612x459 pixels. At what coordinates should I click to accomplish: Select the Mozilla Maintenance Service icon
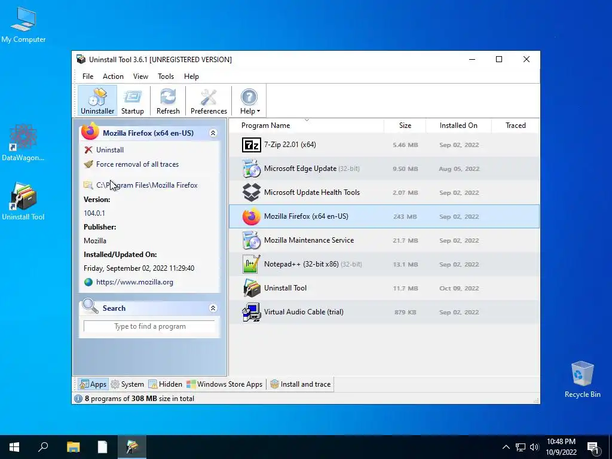pos(252,240)
